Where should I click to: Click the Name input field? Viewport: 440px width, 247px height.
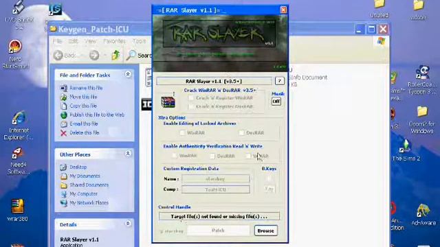pos(215,178)
